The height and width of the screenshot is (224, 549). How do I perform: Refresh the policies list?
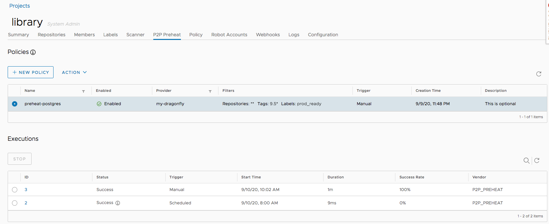click(x=539, y=74)
